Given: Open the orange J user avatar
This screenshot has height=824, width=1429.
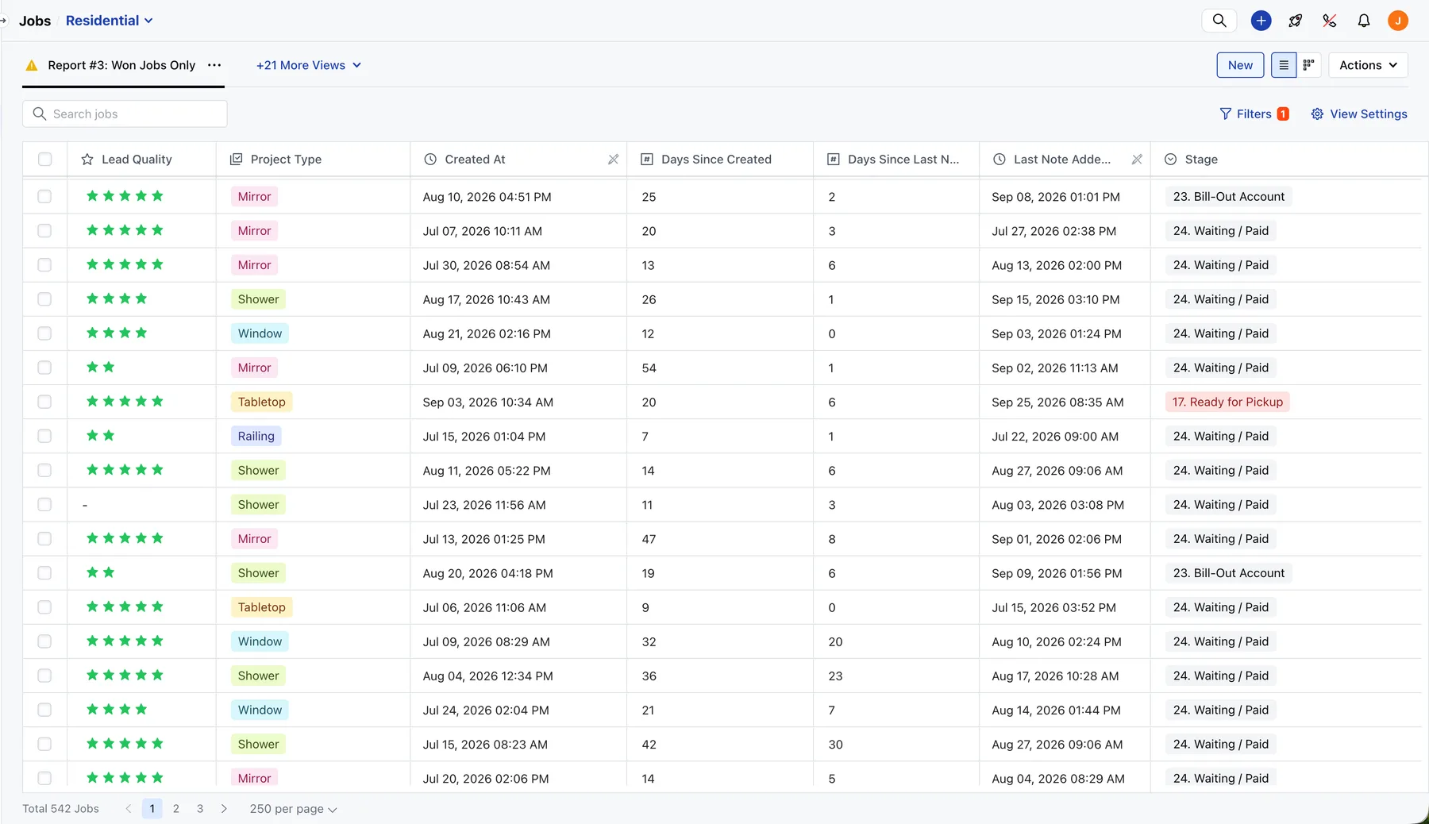Looking at the screenshot, I should (1398, 21).
